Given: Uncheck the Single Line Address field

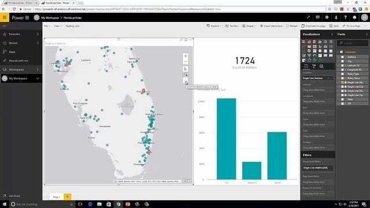Looking at the screenshot, I should coord(342,83).
